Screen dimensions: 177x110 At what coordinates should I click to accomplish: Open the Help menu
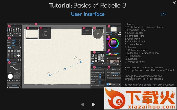pos(30,24)
